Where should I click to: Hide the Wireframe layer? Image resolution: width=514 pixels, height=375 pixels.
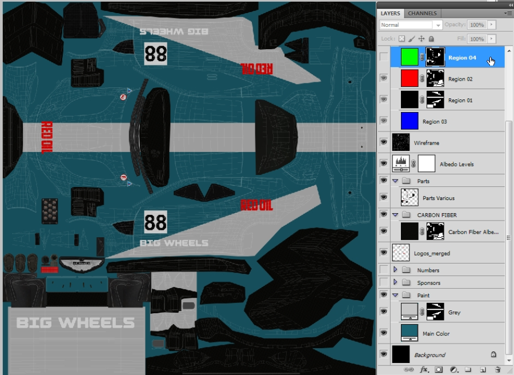[384, 142]
